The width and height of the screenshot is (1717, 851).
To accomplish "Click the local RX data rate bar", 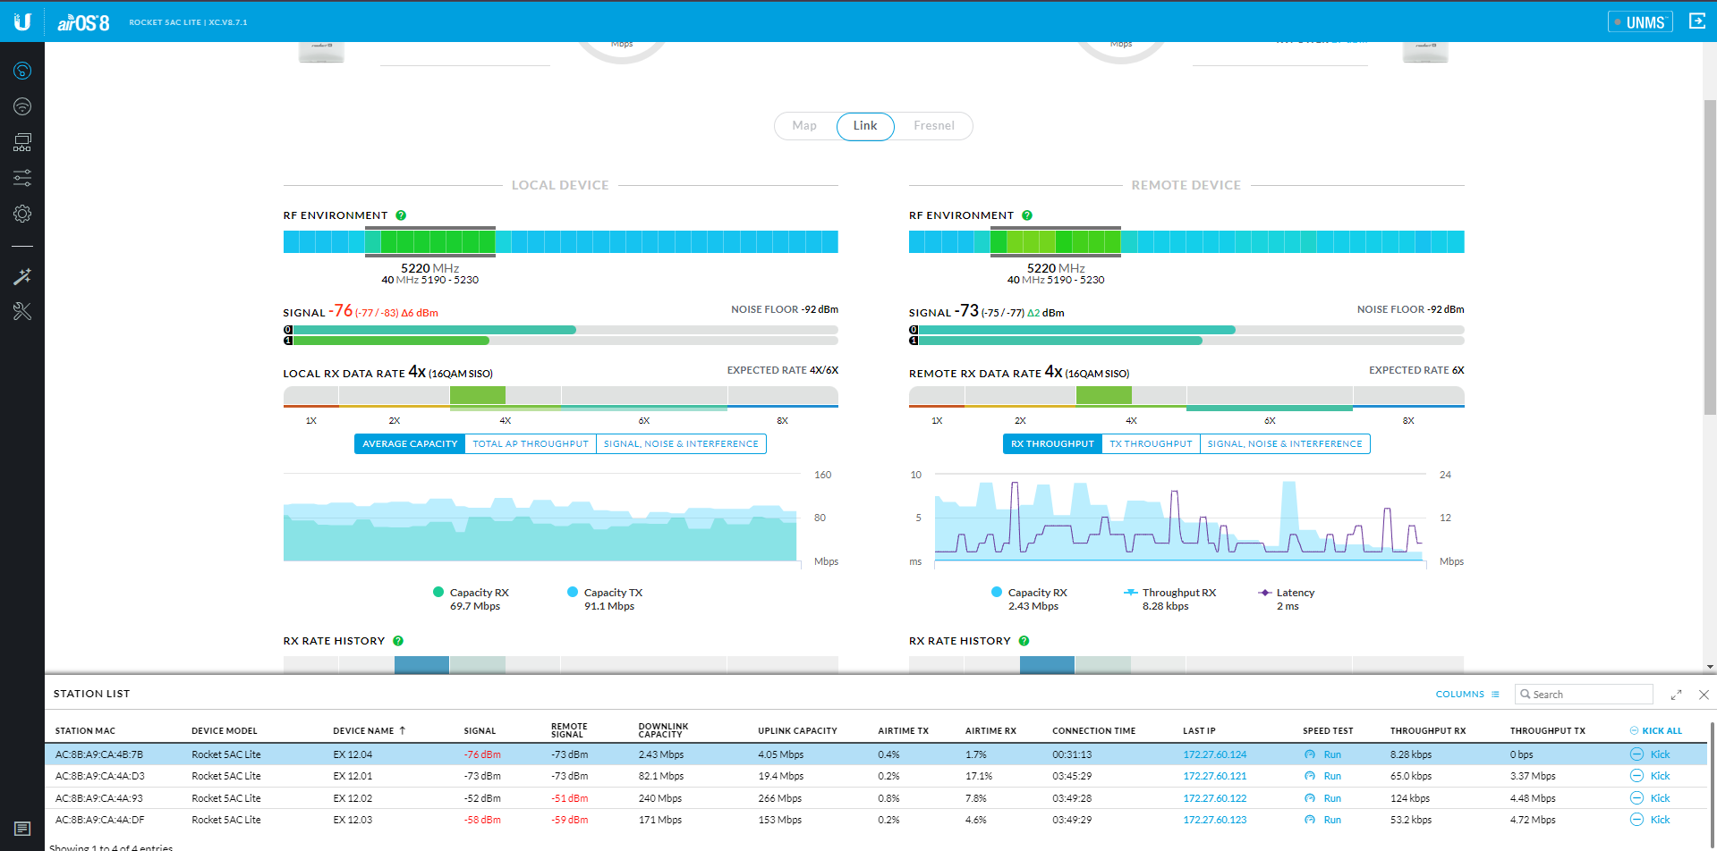I will point(561,395).
